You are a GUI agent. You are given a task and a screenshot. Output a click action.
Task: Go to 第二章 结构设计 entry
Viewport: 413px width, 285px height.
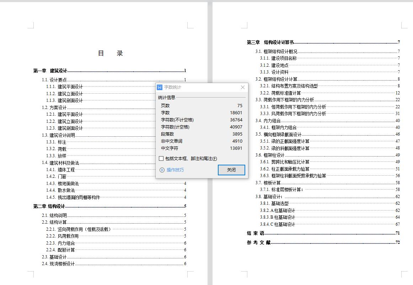(109, 207)
